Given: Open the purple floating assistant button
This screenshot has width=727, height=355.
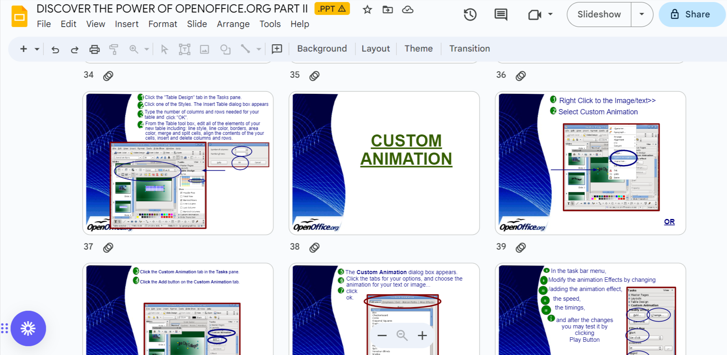Looking at the screenshot, I should pos(28,328).
